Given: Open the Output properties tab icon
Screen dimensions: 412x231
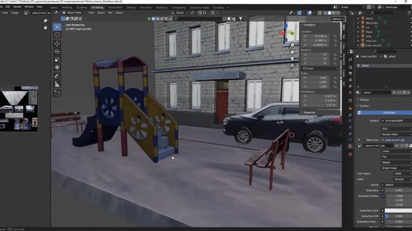Looking at the screenshot, I should (350, 74).
